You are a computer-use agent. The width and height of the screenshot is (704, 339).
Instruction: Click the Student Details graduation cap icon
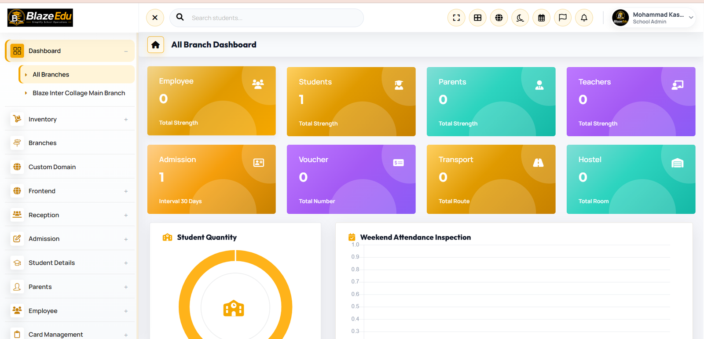(17, 262)
